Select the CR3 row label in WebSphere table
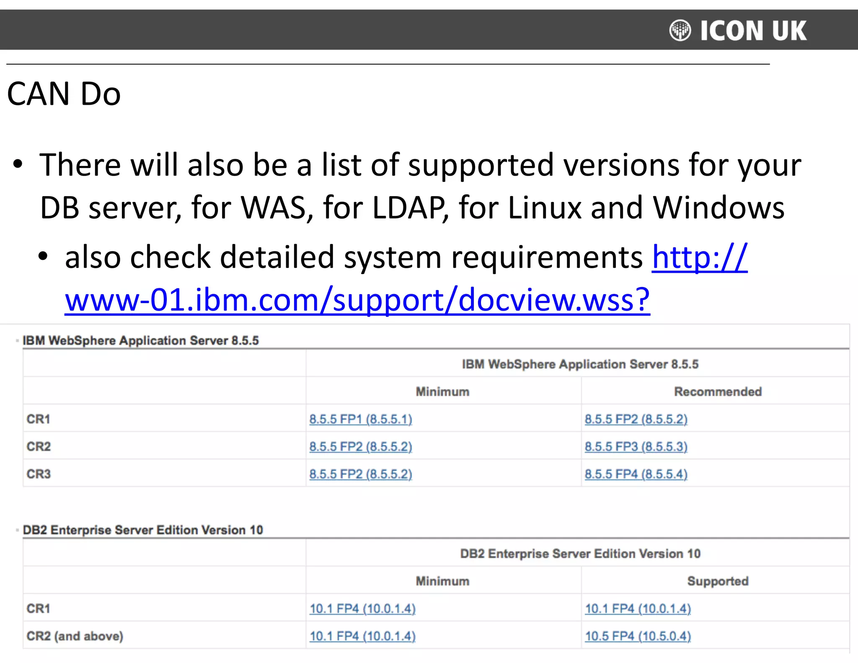 (x=39, y=474)
